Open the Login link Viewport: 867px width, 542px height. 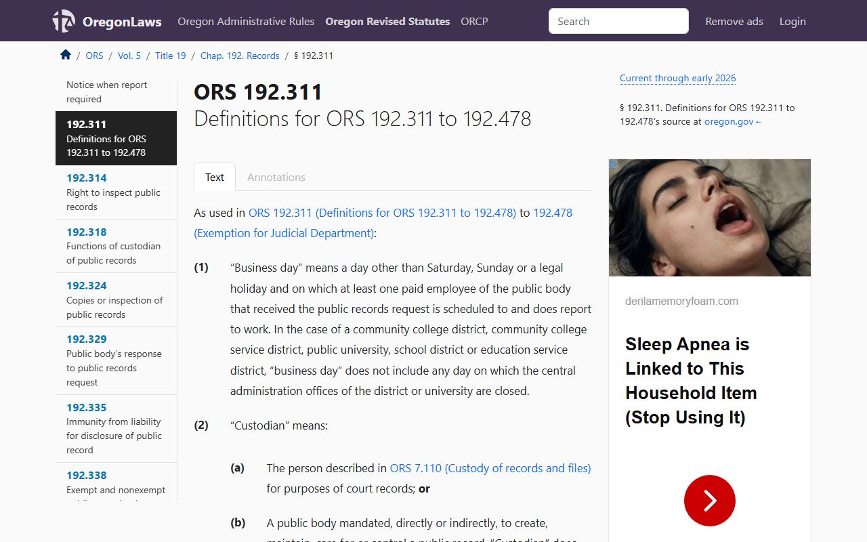[792, 21]
